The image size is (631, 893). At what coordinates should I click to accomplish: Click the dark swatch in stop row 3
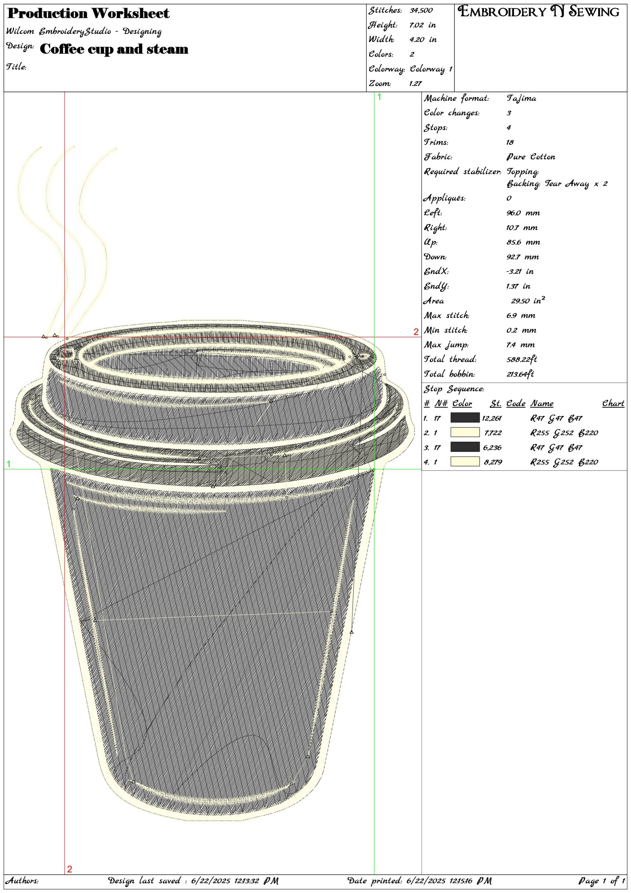coord(465,447)
